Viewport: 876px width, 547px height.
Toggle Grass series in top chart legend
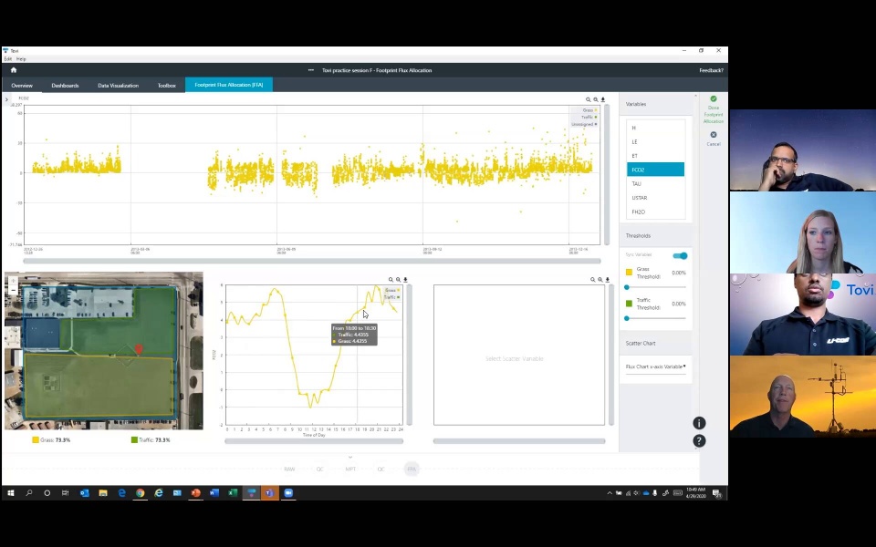click(x=589, y=110)
